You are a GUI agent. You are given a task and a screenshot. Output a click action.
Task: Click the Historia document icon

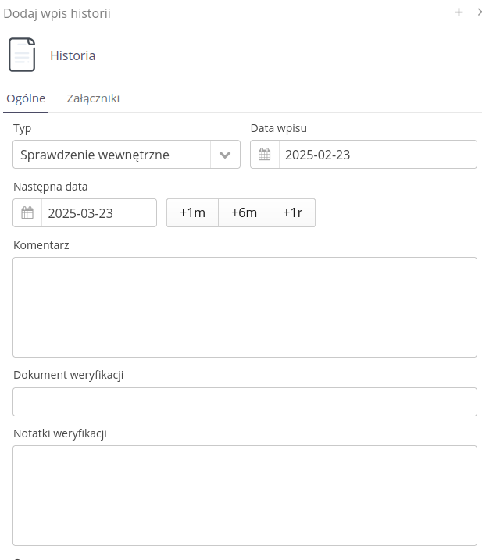[x=22, y=55]
